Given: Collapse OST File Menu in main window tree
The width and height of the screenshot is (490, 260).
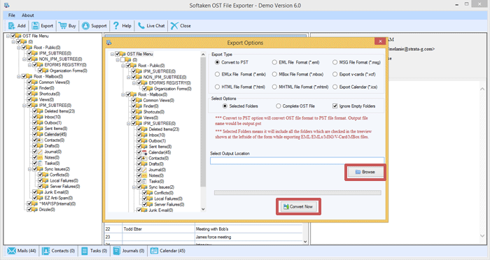Looking at the screenshot, I should pos(8,36).
